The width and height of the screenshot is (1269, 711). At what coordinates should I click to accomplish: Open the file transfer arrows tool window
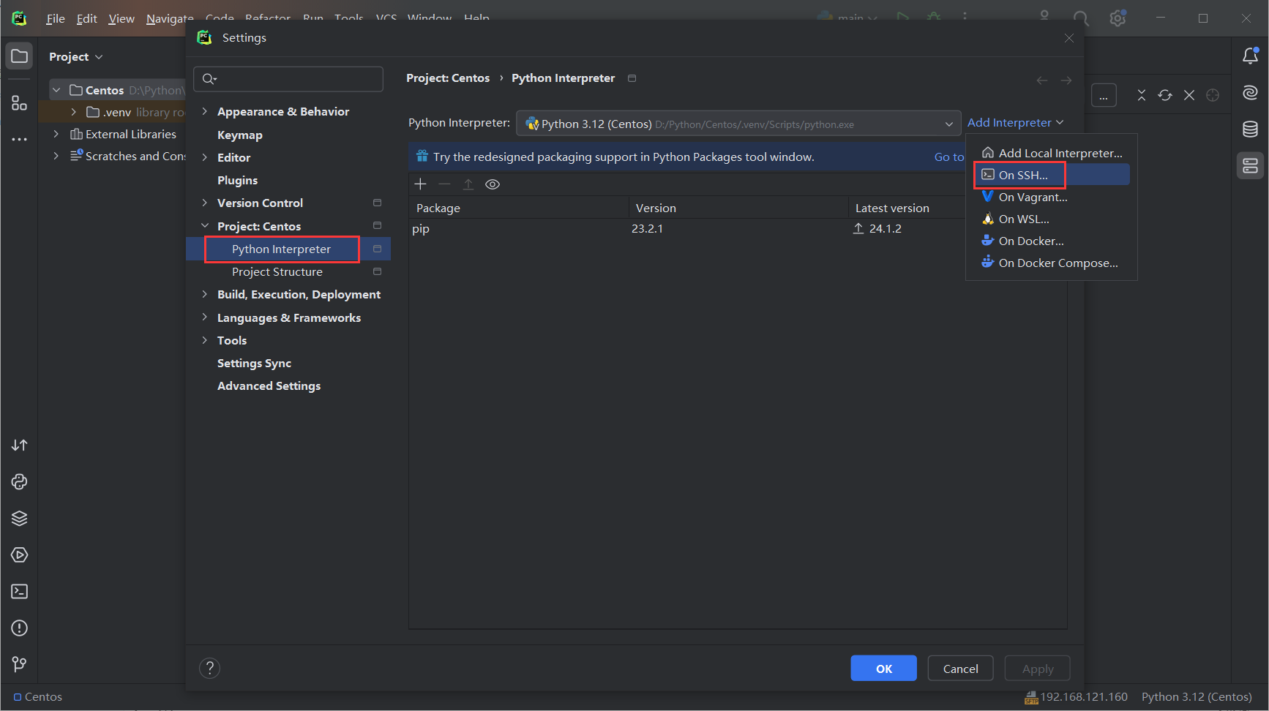(x=20, y=445)
